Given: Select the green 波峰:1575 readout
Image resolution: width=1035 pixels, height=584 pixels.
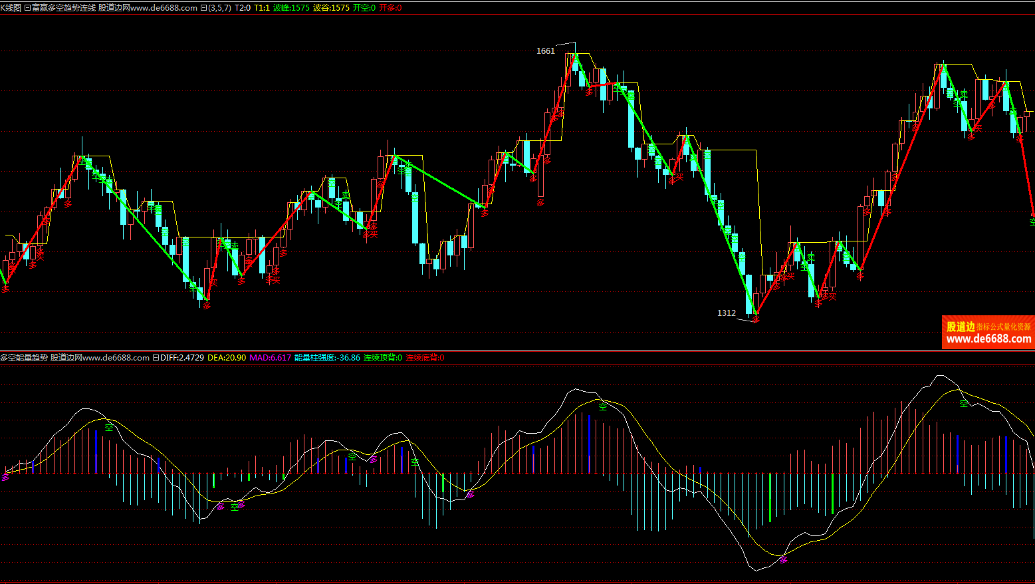Looking at the screenshot, I should 291,8.
